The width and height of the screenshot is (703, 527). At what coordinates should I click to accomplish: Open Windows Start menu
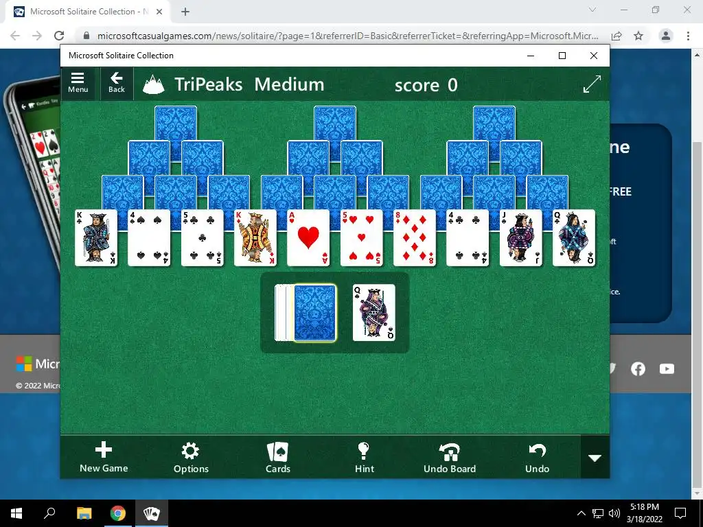pyautogui.click(x=16, y=513)
